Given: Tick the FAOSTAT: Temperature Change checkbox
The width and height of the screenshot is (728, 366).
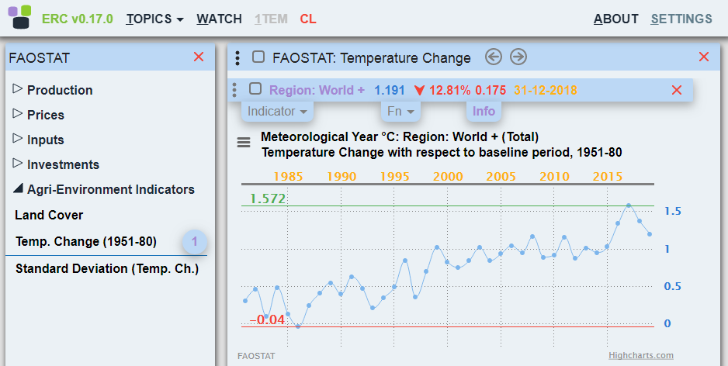Looking at the screenshot, I should point(258,57).
